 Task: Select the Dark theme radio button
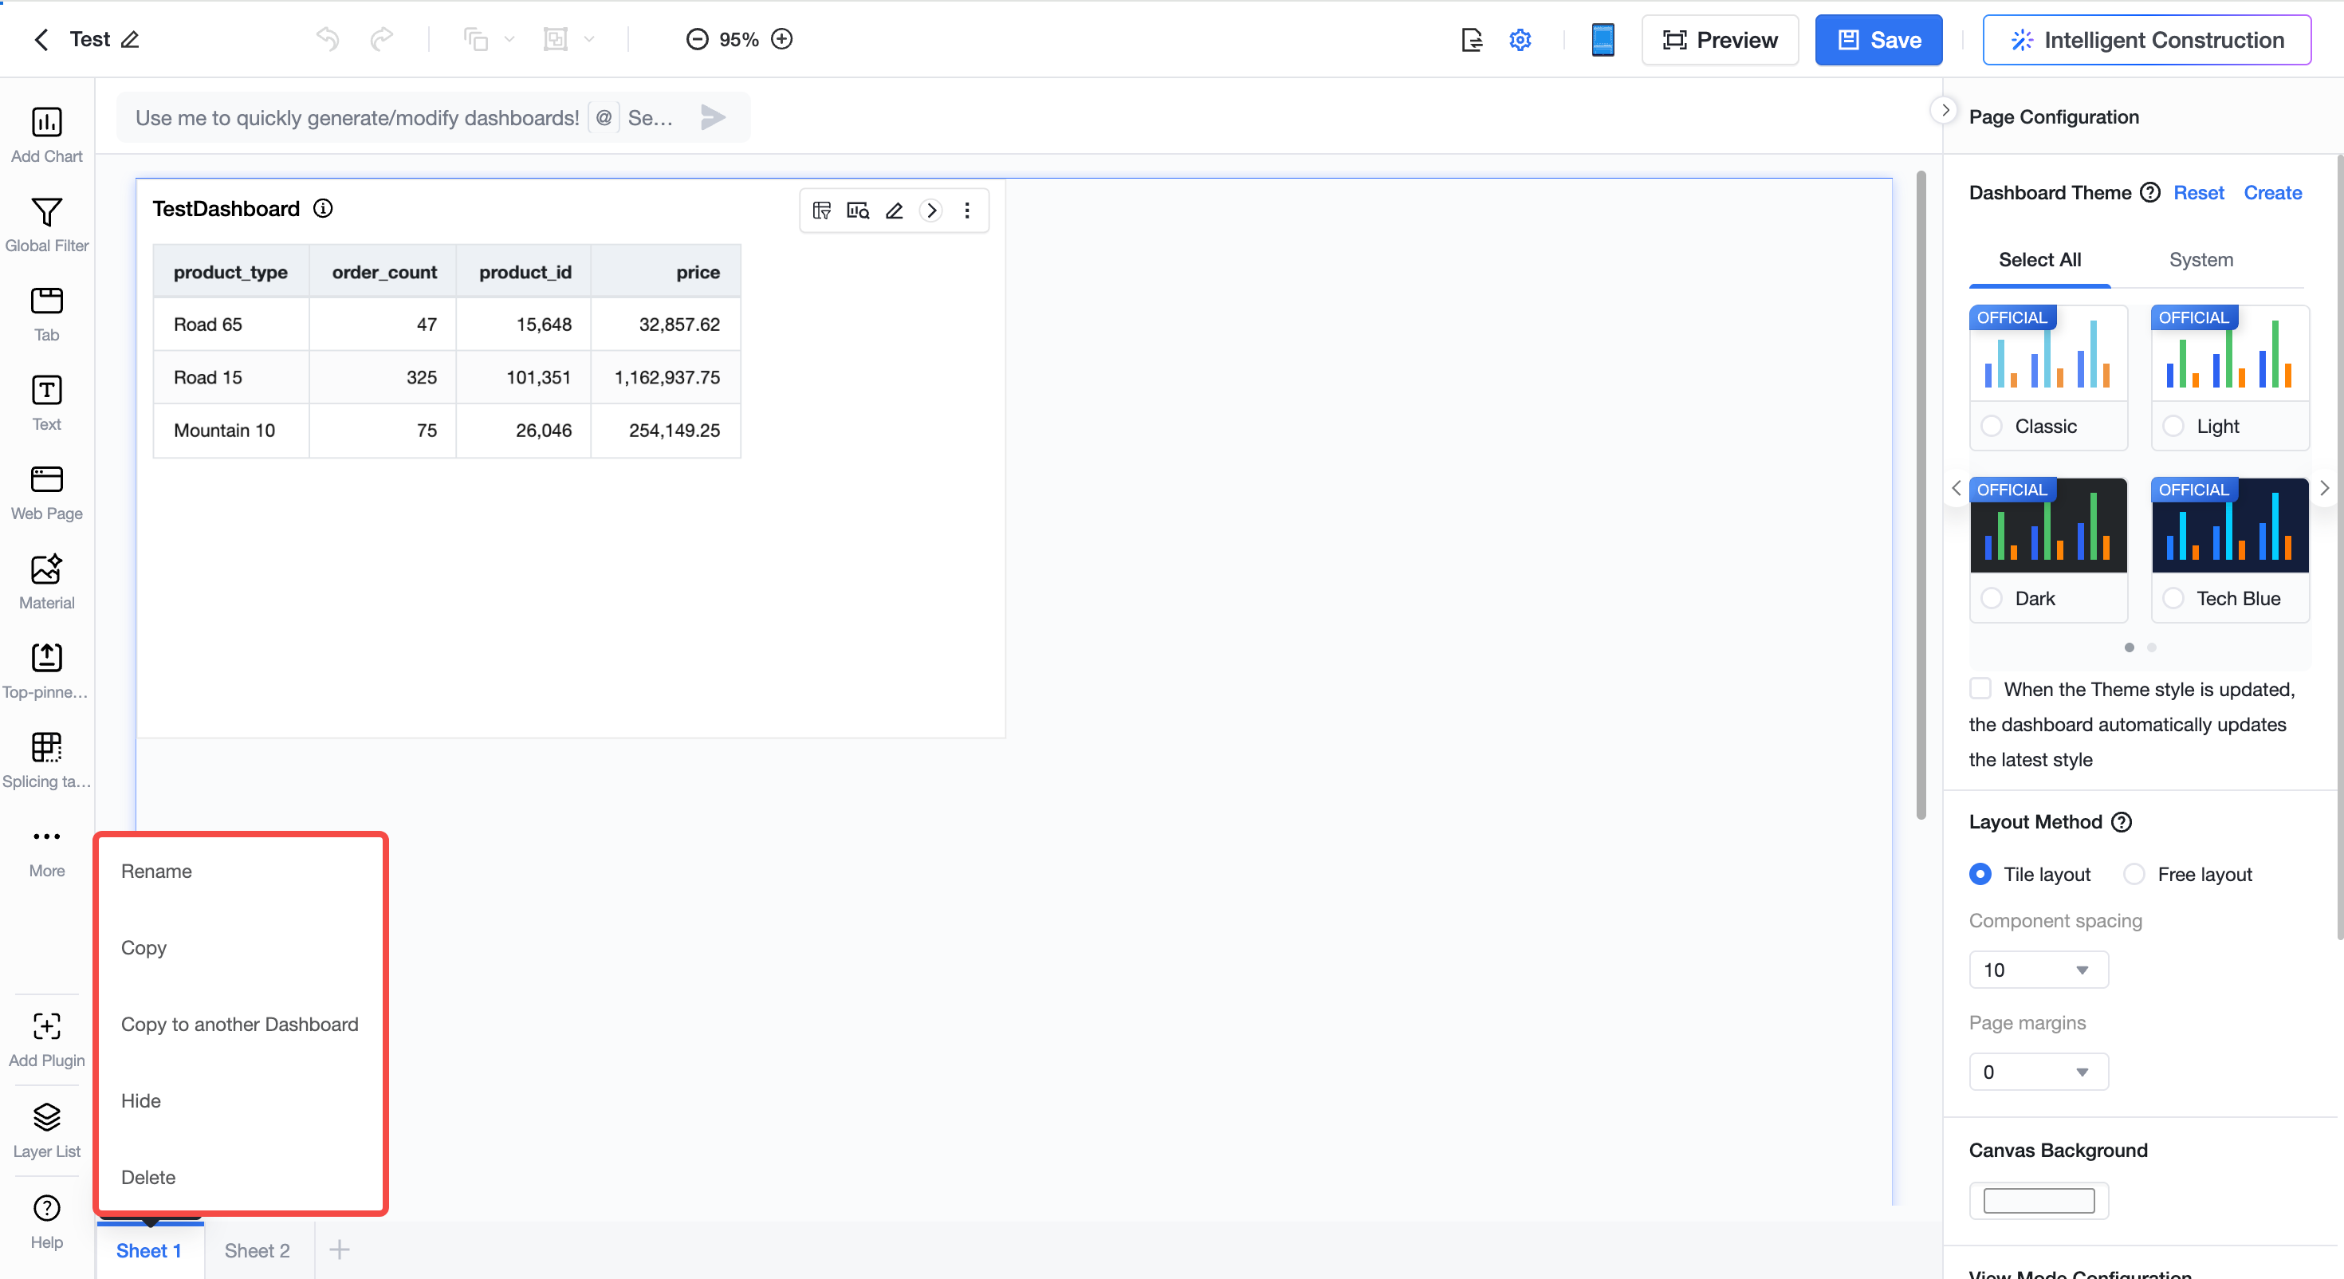[x=1991, y=598]
